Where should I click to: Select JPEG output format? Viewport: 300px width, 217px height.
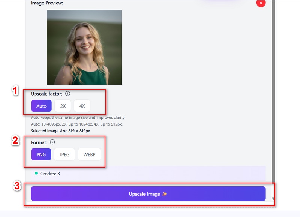coord(64,154)
